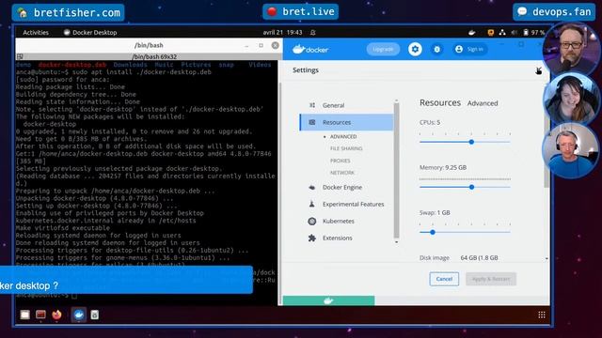Go to Experimental Features settings
Viewport: 602px width, 338px height.
[x=354, y=205]
